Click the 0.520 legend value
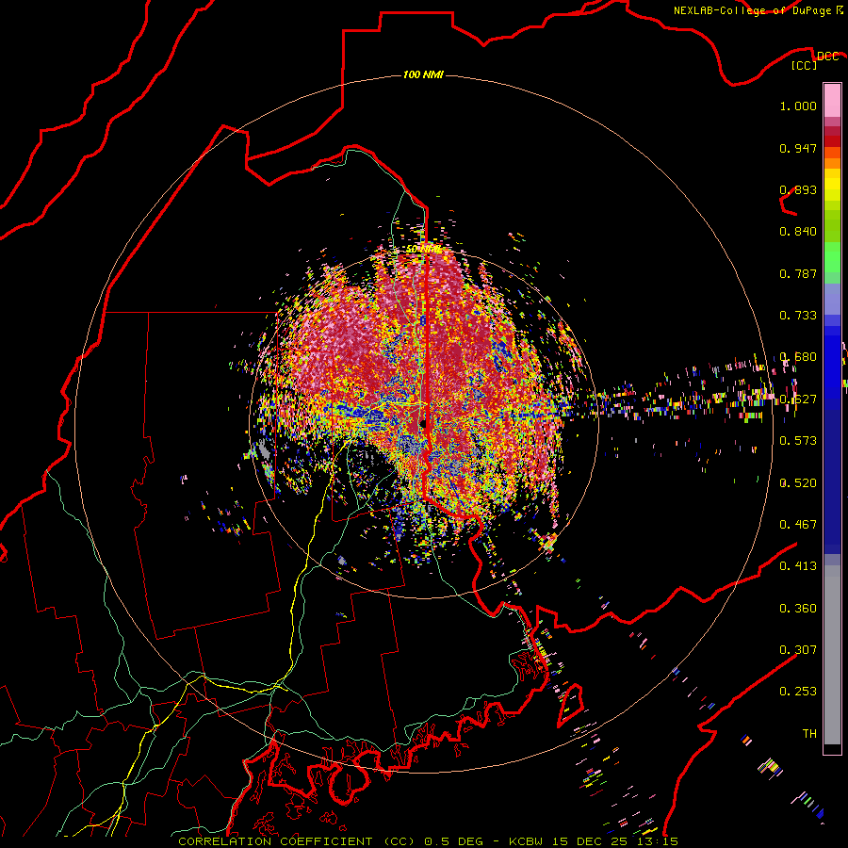 point(798,483)
